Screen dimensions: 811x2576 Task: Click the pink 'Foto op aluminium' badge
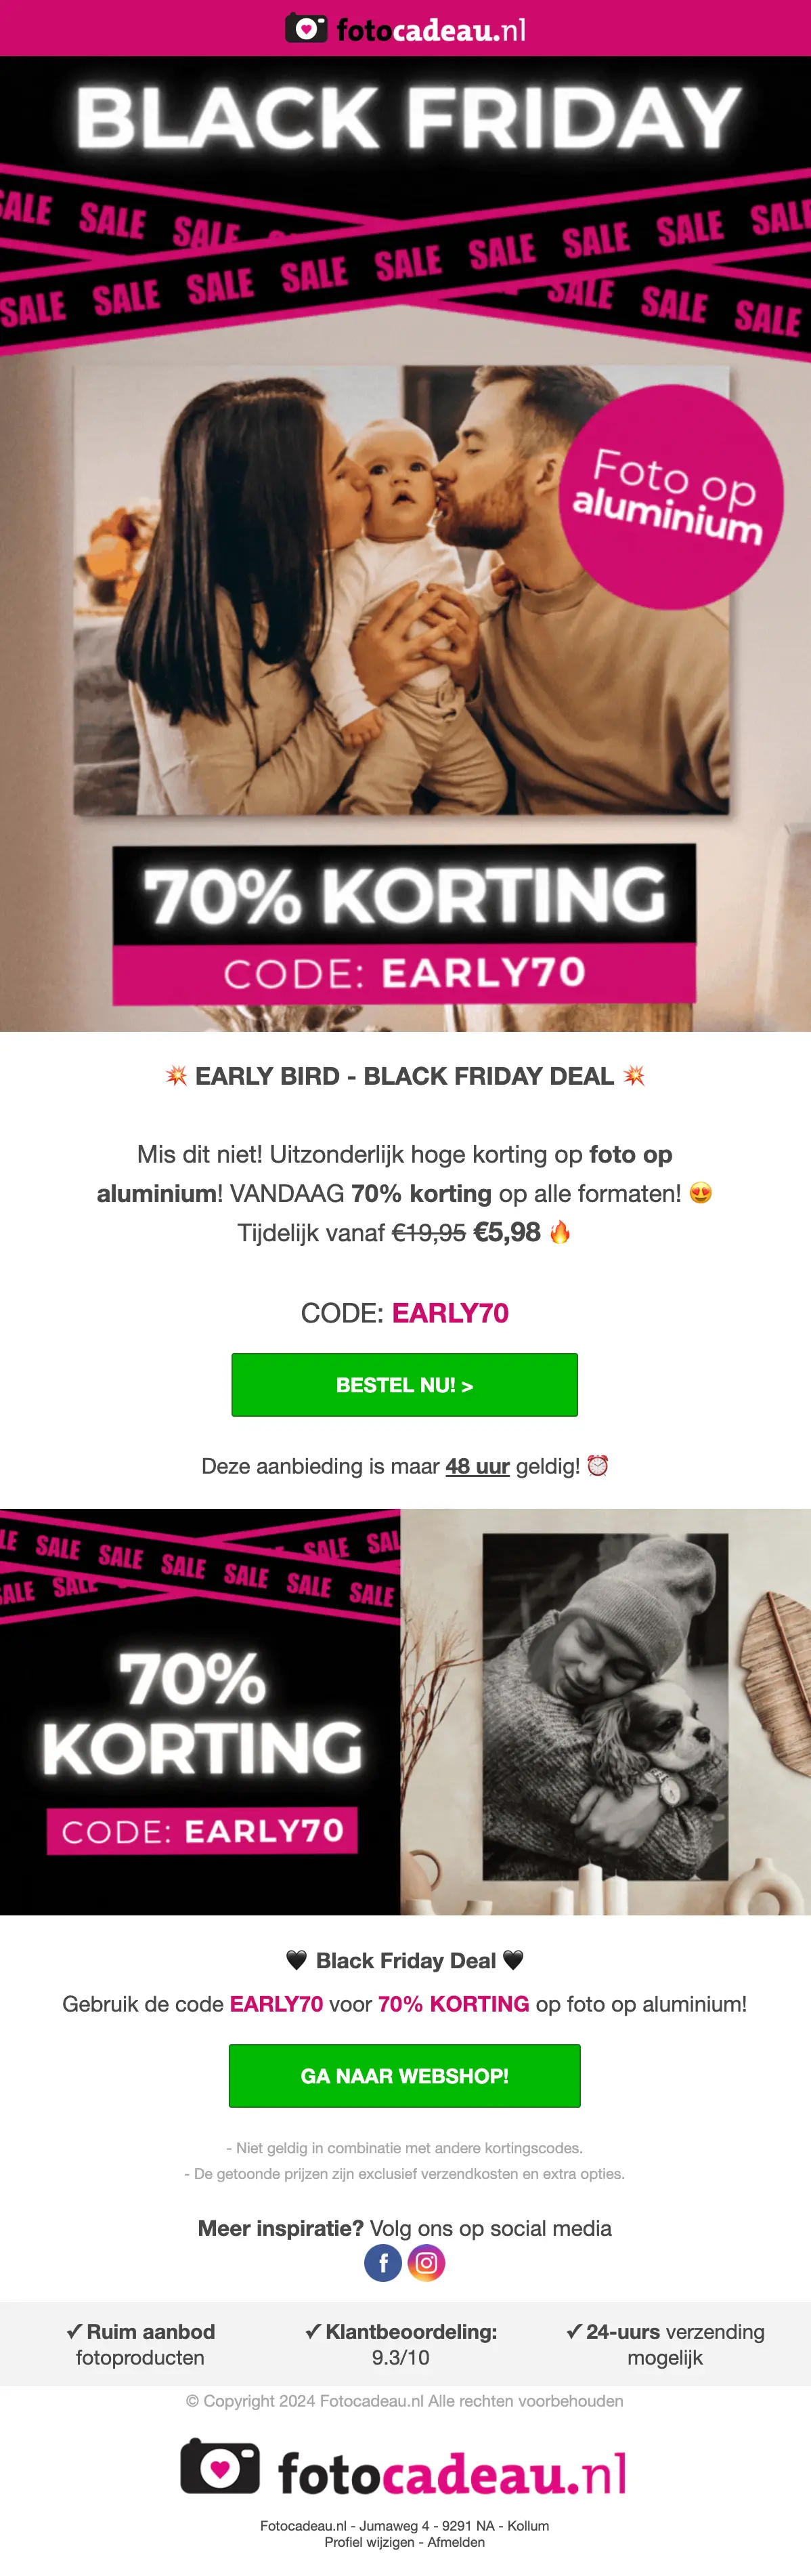[x=671, y=497]
